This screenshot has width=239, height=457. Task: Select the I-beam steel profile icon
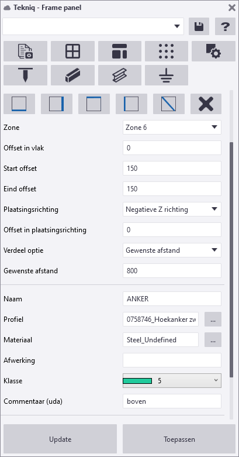tap(120, 75)
